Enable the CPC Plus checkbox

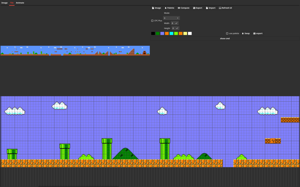[x=152, y=21]
